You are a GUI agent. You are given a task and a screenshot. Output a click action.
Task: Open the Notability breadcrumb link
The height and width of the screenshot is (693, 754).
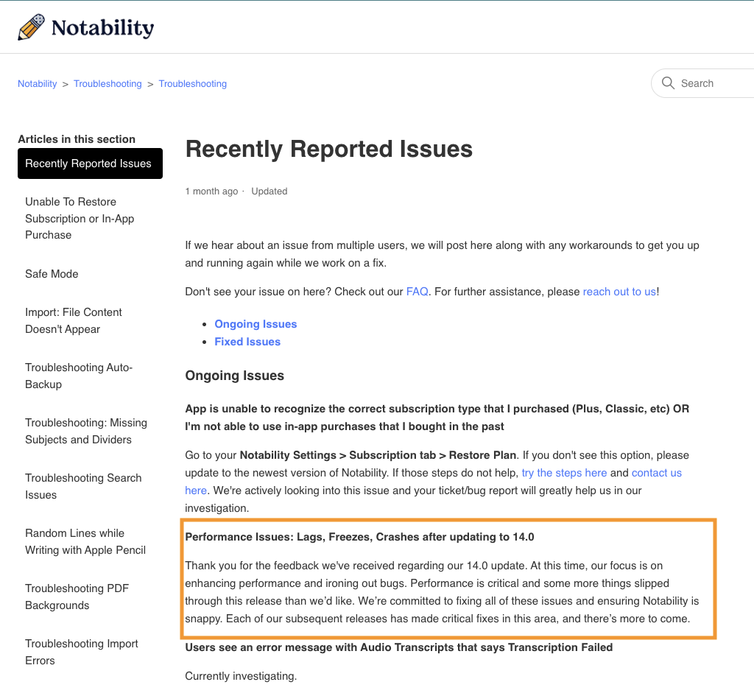pyautogui.click(x=37, y=84)
